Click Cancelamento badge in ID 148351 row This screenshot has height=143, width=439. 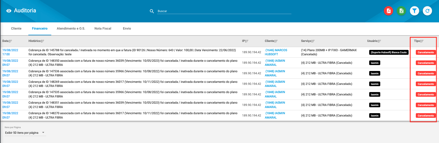click(x=426, y=105)
